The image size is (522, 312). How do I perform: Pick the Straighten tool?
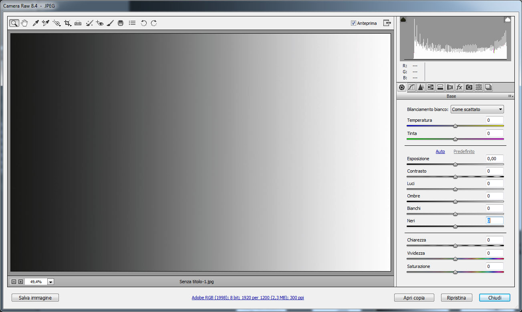[78, 23]
